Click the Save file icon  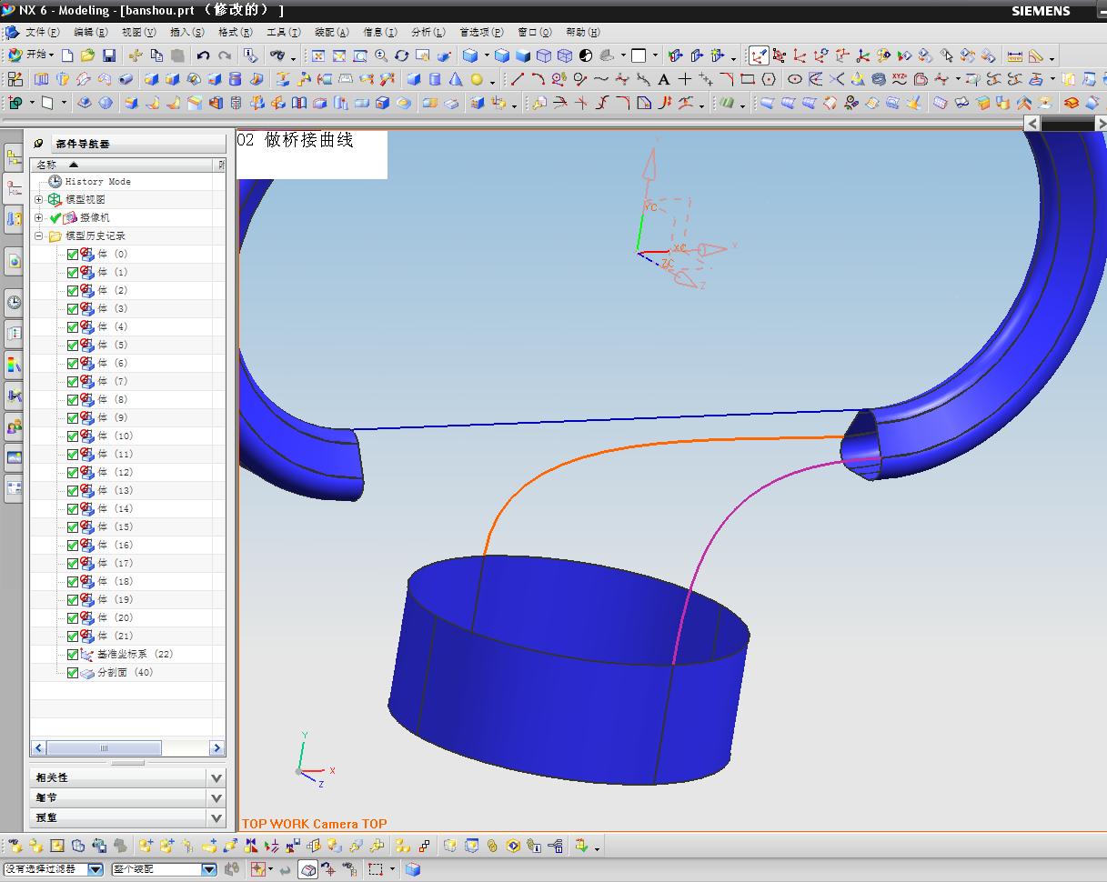[x=109, y=55]
